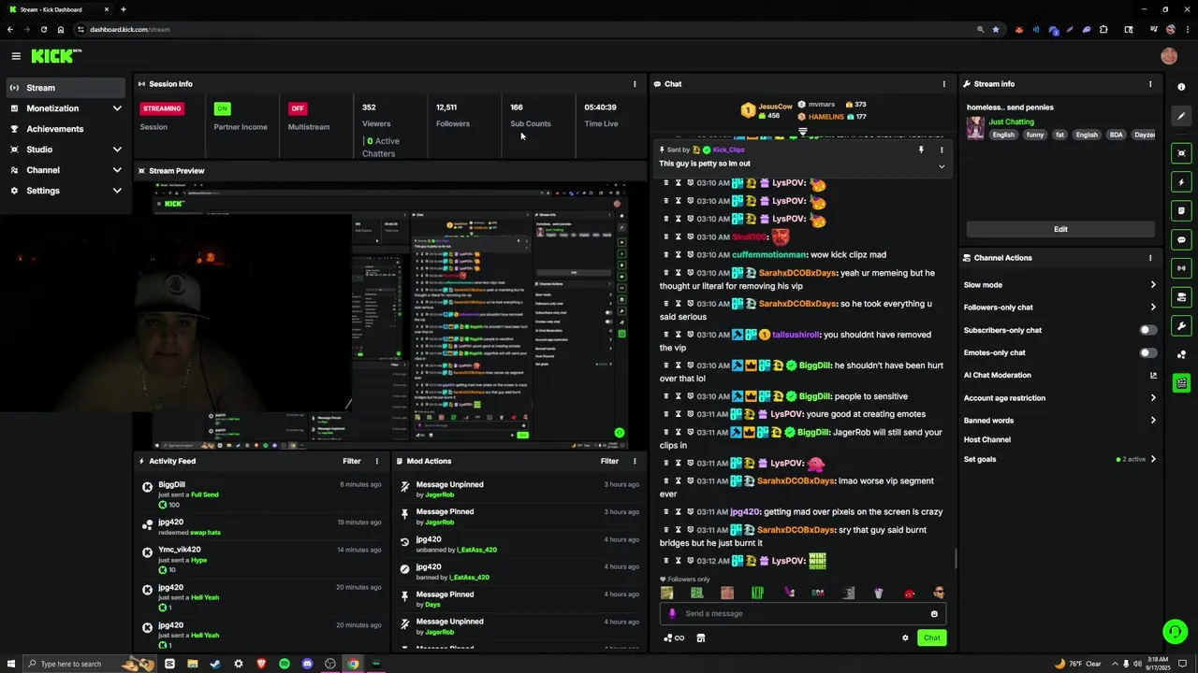Select the Stream - Kick Dashboard browser tab
The image size is (1198, 673).
coord(58,9)
